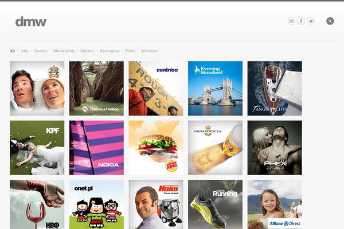Open the Men's Running shoe thumbnail
This screenshot has height=229, width=344.
[x=215, y=204]
